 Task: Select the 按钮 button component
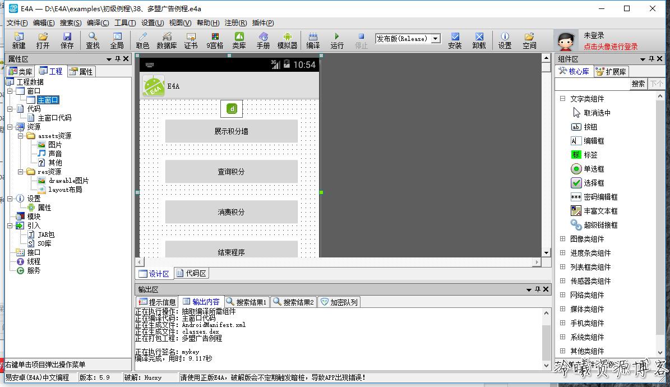click(584, 127)
